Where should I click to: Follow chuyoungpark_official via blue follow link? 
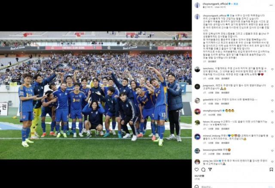pyautogui.click(x=235, y=4)
